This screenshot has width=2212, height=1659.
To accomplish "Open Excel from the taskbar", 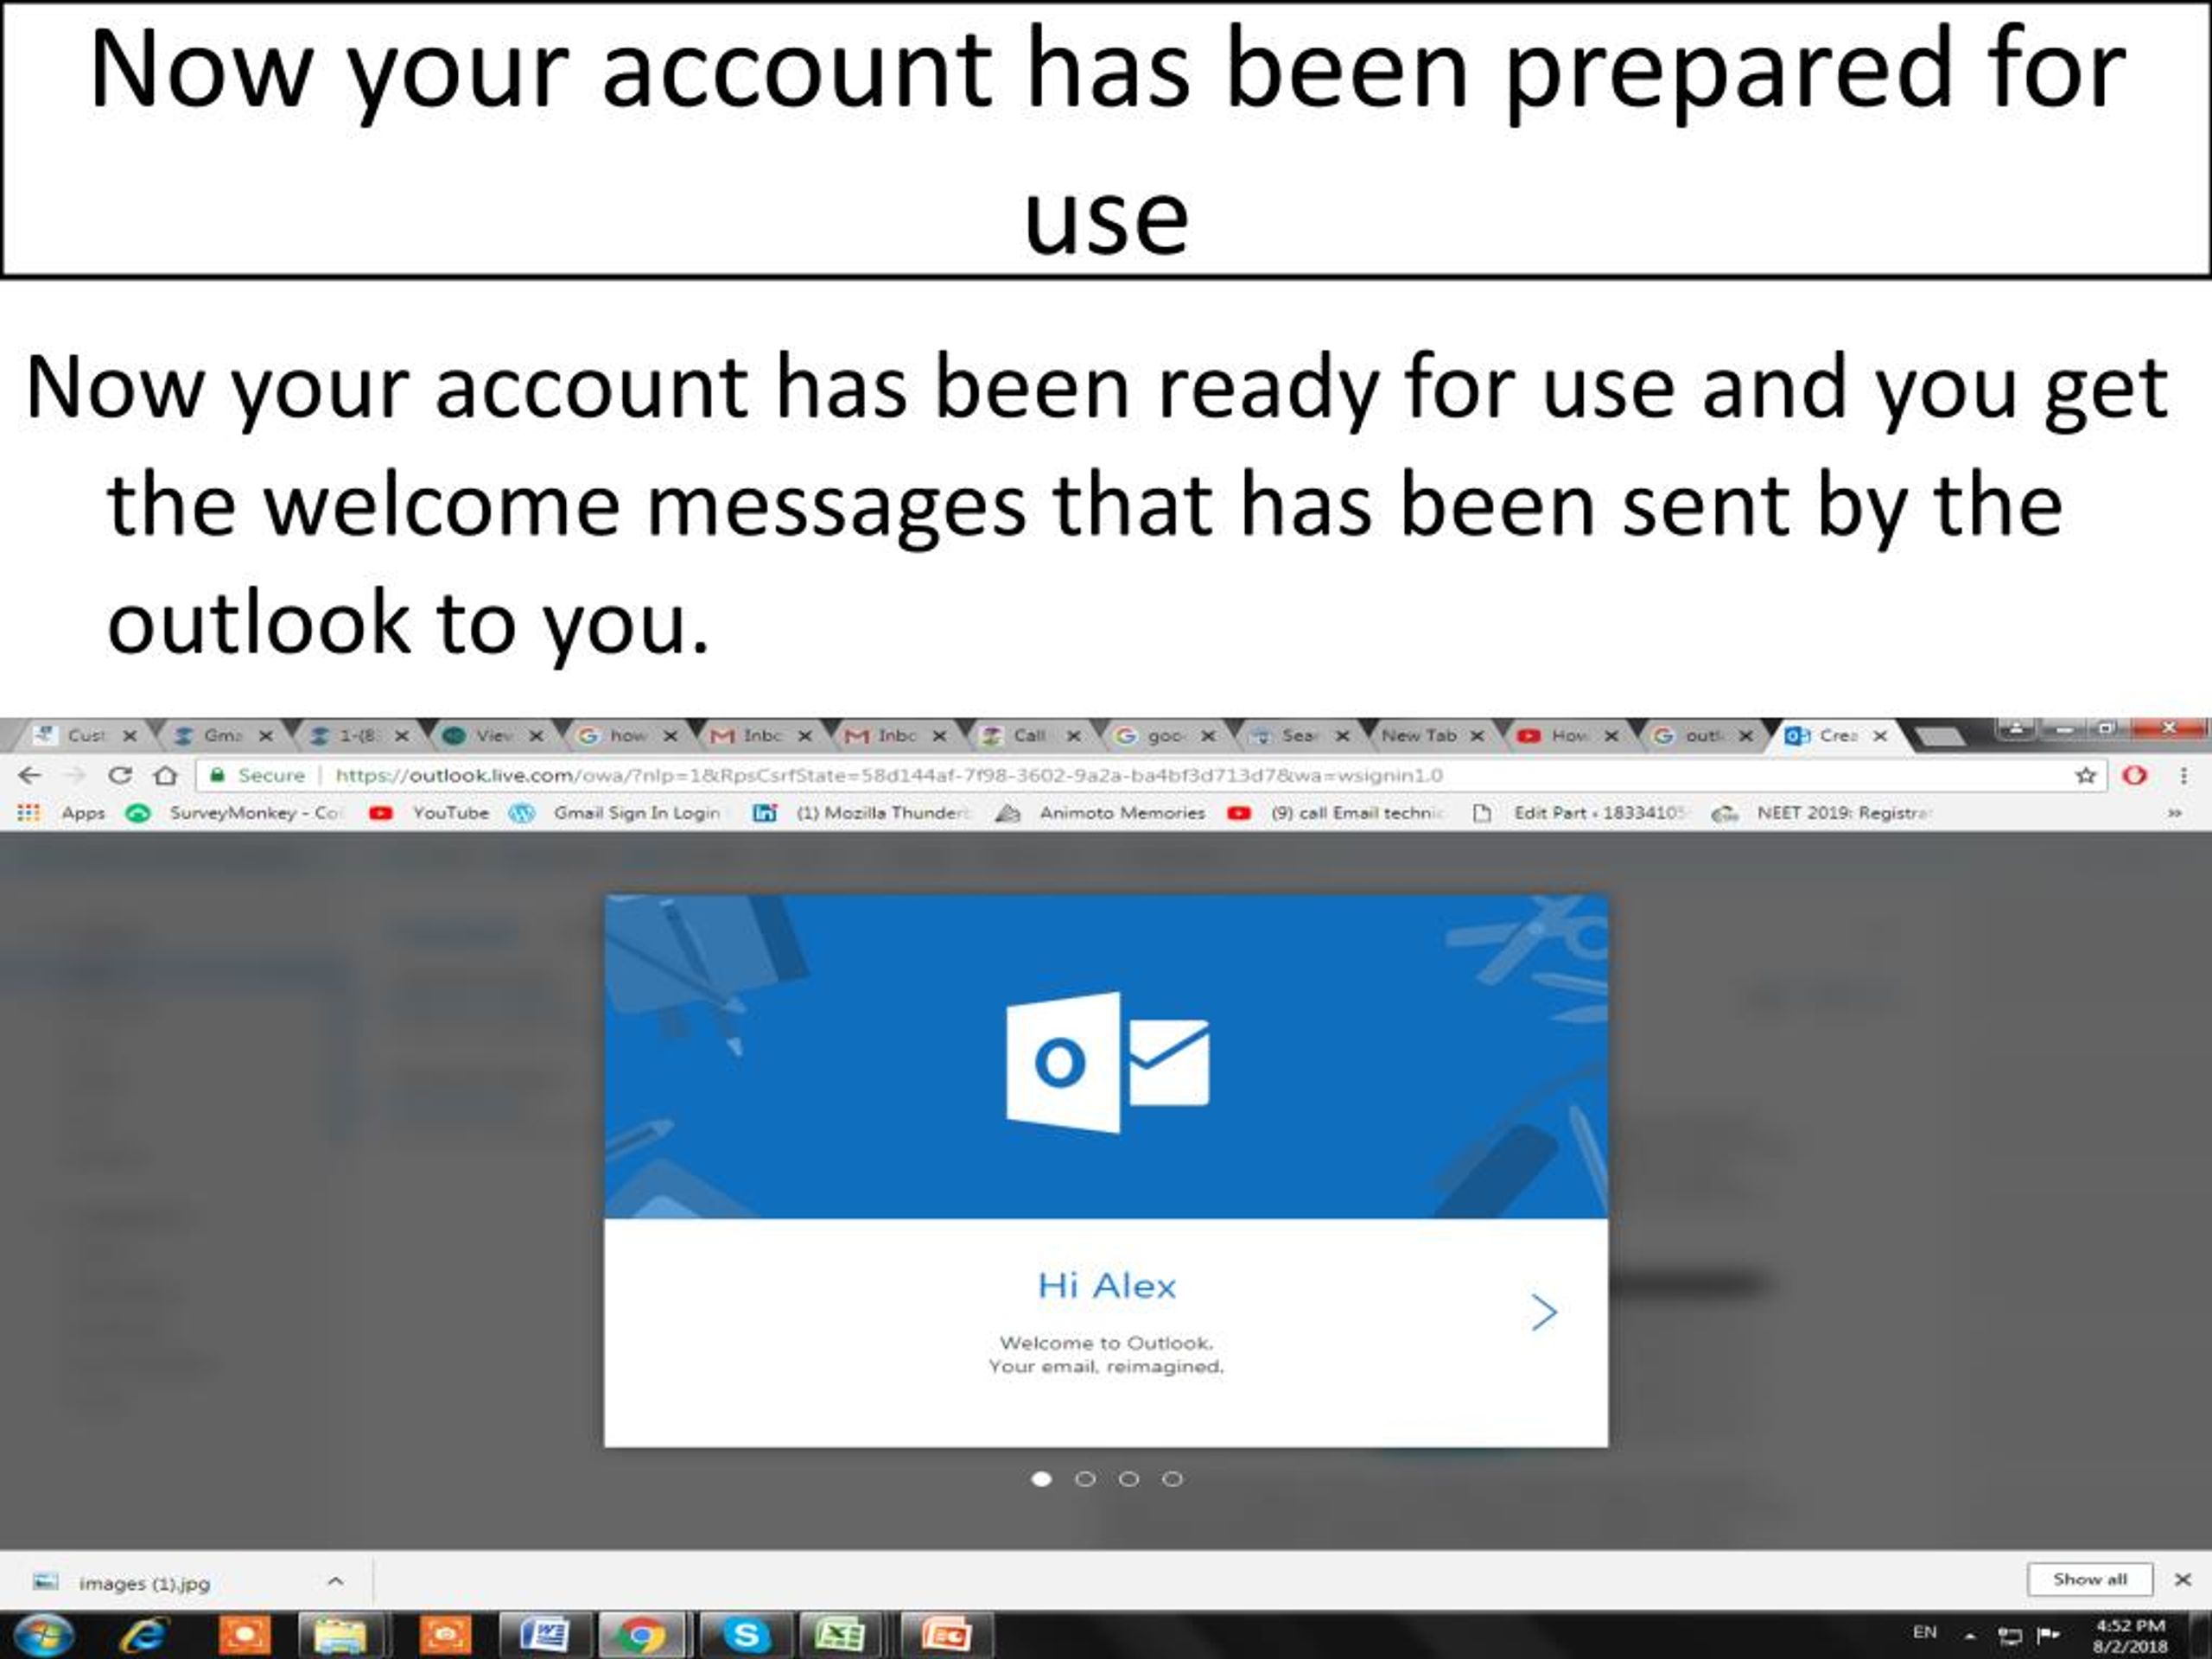I will [840, 1635].
